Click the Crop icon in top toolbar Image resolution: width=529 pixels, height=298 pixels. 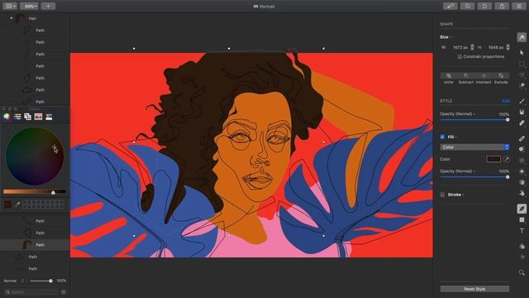click(467, 6)
